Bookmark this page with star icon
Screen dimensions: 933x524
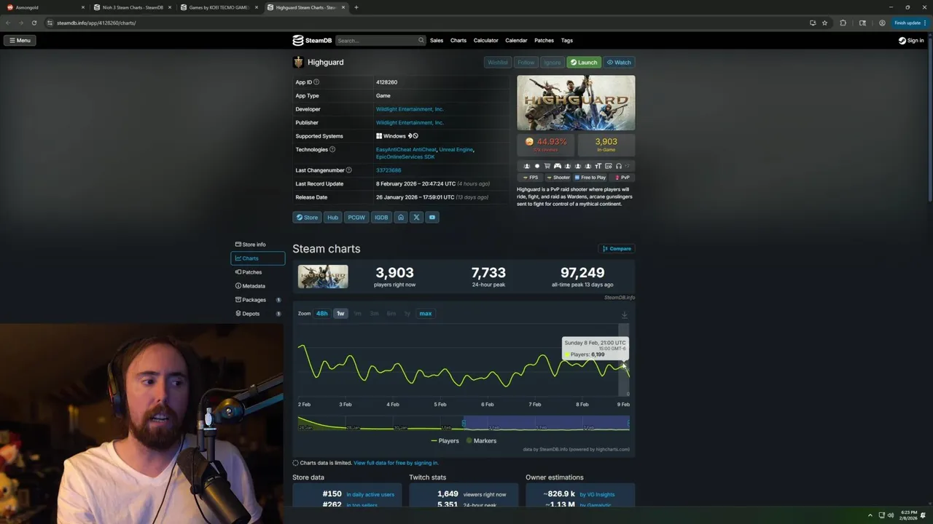(x=824, y=23)
